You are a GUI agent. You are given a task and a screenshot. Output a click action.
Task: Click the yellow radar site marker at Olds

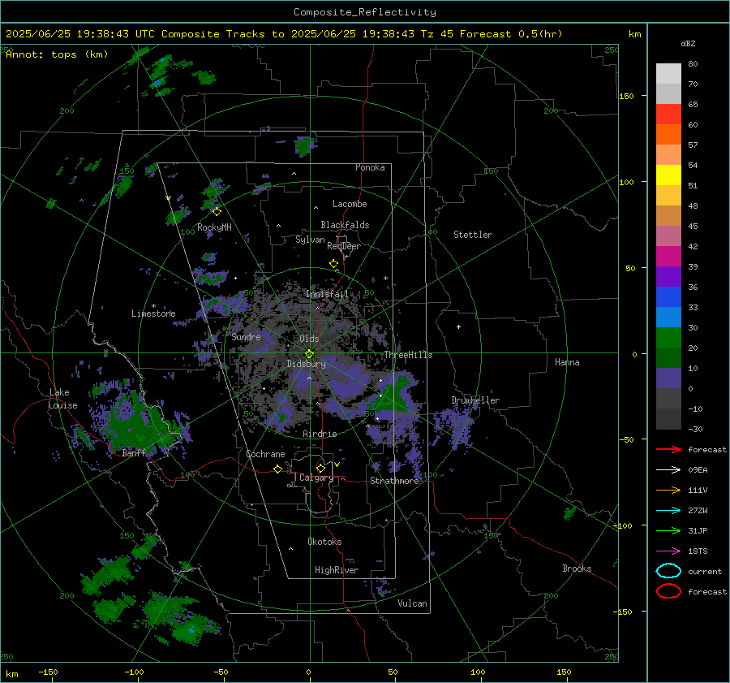(x=310, y=354)
